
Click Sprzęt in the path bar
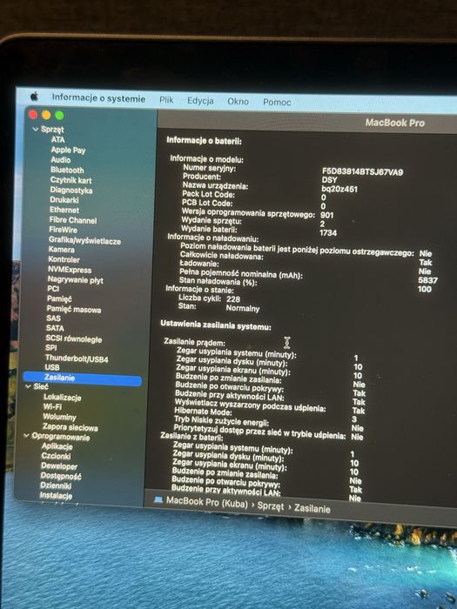tap(271, 505)
